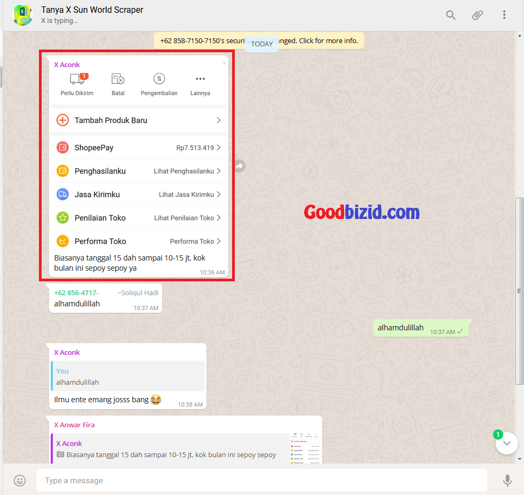This screenshot has height=495, width=524.
Task: Click the Penghasilanku orange icon
Action: [62, 171]
